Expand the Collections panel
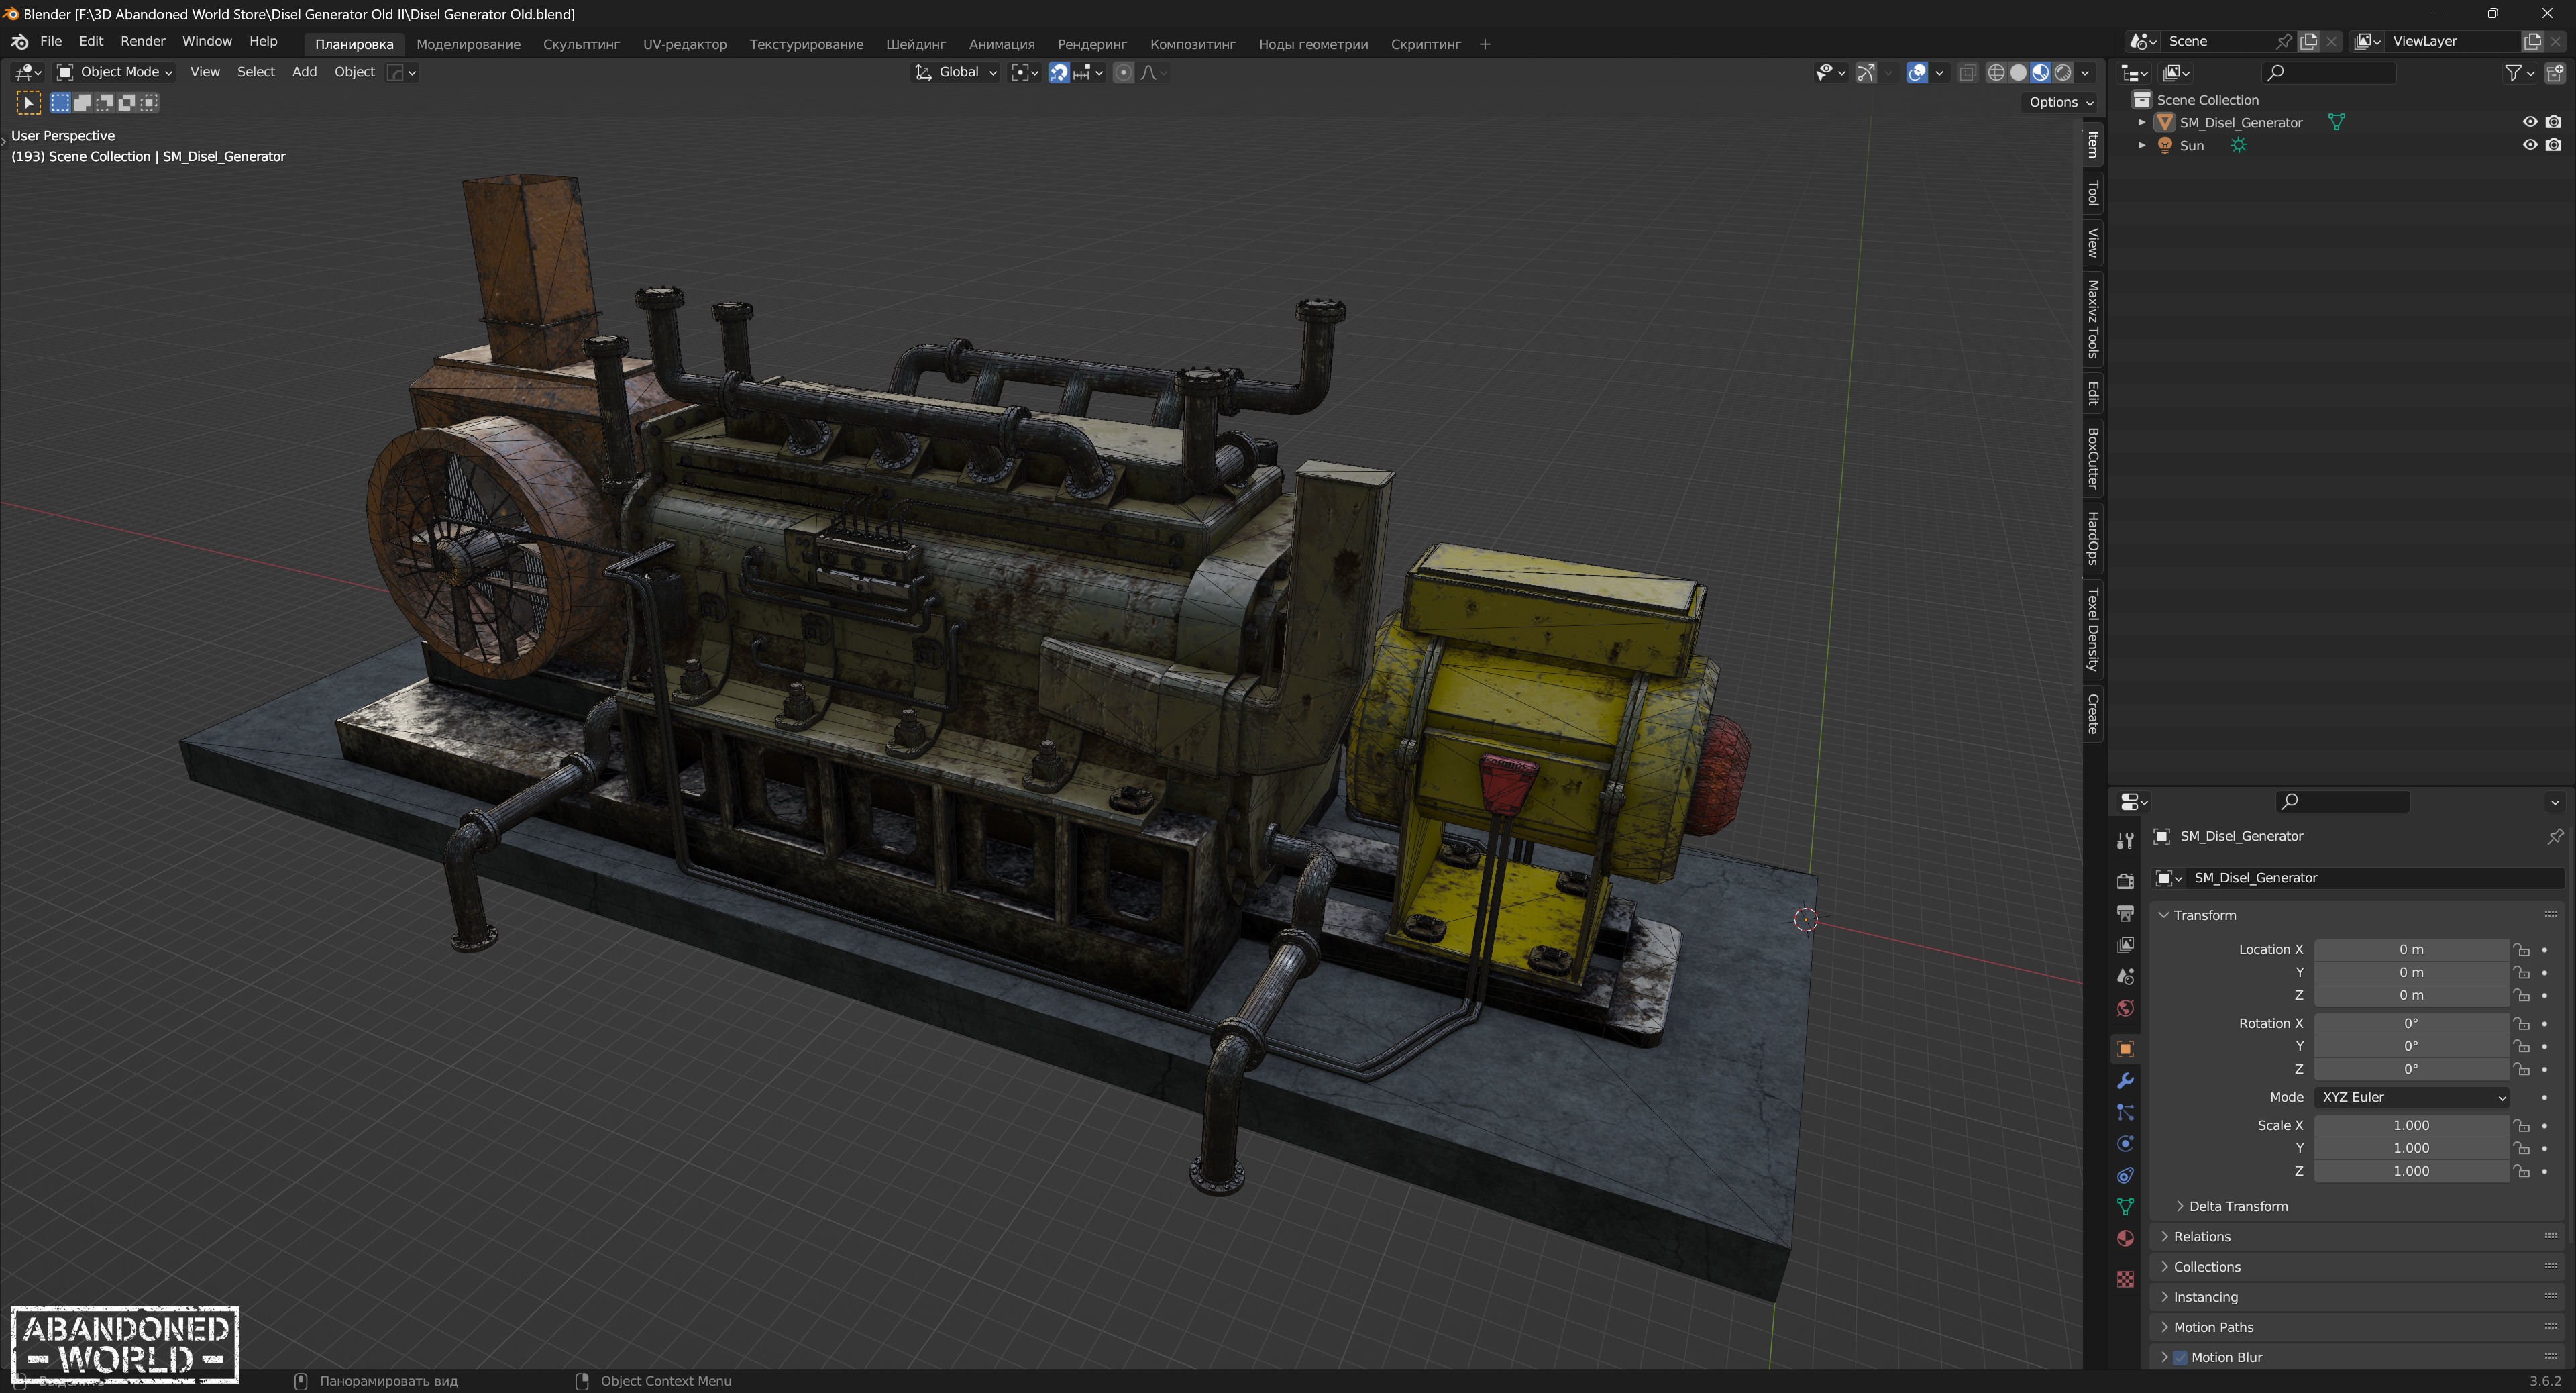 tap(2164, 1266)
